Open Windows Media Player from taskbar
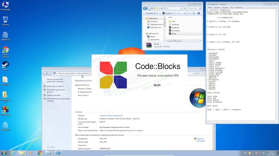279x156 pixels. [x=31, y=153]
